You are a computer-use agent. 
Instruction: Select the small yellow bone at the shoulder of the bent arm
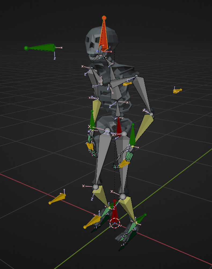[x=127, y=84]
